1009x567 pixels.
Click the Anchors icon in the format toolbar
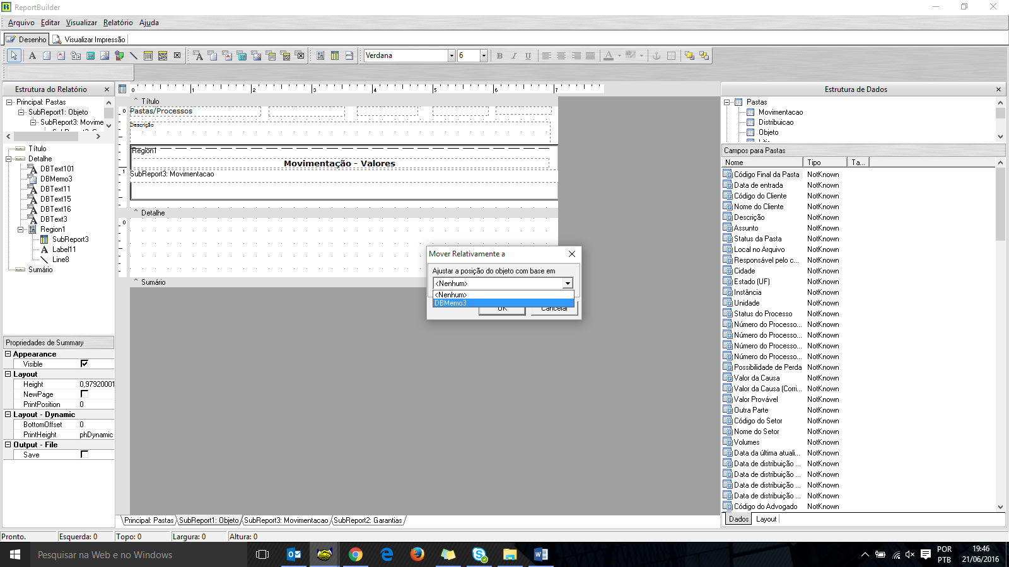tap(656, 55)
